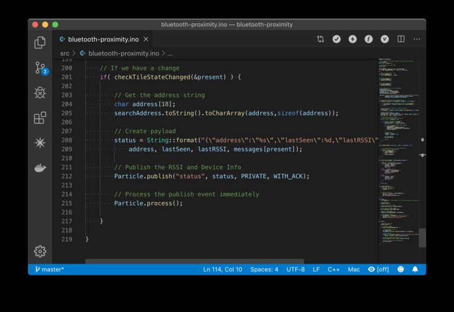Screen dimensions: 454x312
Task: Select the bluetooth-proximity.ino editor tab
Action: [103, 39]
